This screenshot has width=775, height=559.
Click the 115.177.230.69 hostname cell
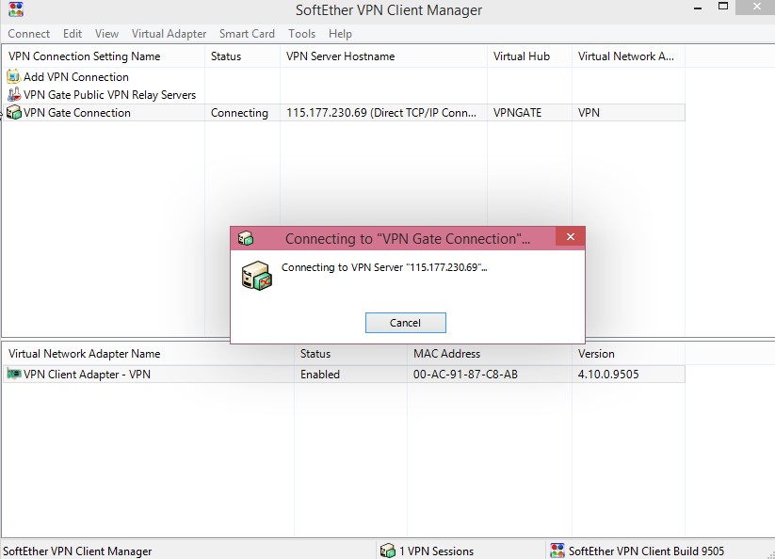pyautogui.click(x=381, y=113)
